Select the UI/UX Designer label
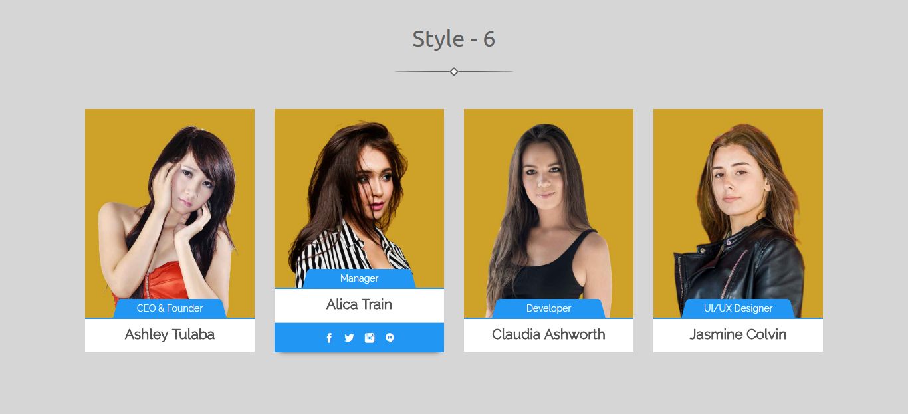Viewport: 908px width, 414px height. point(738,308)
